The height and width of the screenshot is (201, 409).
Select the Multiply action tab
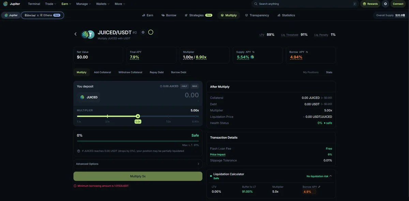[x=81, y=72]
